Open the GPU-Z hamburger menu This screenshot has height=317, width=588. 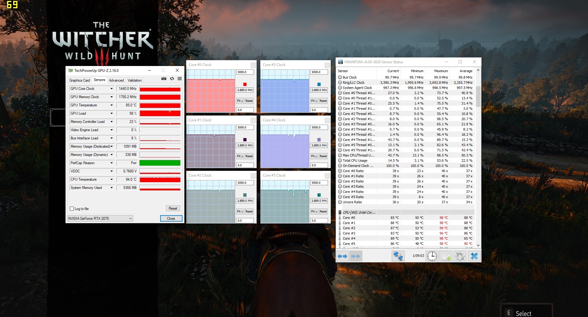point(179,79)
